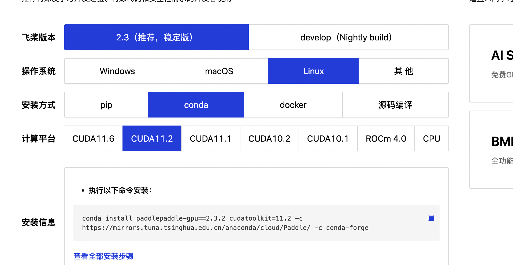The width and height of the screenshot is (513, 265).
Task: Select Linux as the operating system
Action: 313,71
